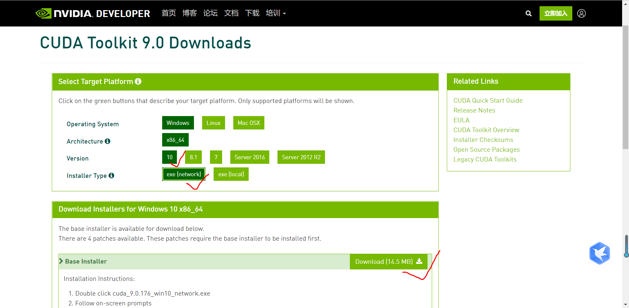
Task: Select the x86_64 architecture button
Action: click(x=175, y=140)
